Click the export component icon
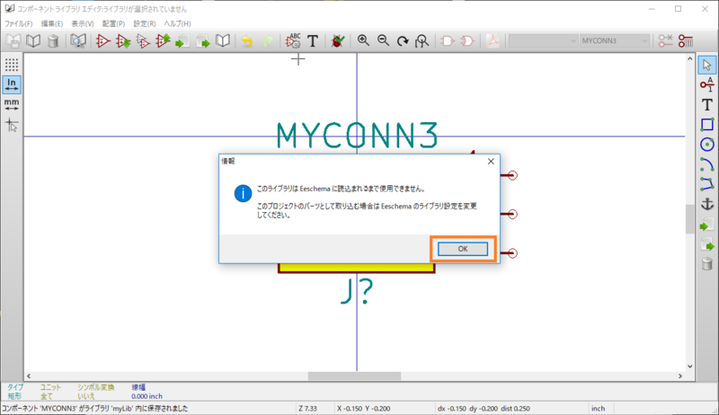Screen dimensions: 719x415 203,40
